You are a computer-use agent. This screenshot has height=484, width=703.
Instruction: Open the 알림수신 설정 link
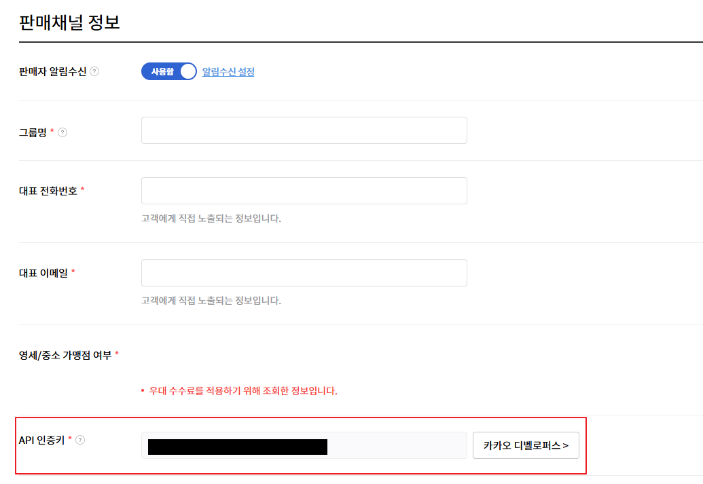point(230,71)
